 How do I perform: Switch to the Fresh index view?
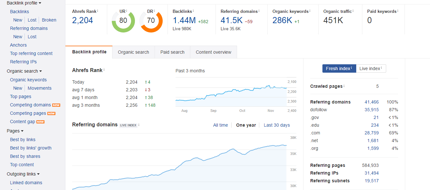click(339, 68)
